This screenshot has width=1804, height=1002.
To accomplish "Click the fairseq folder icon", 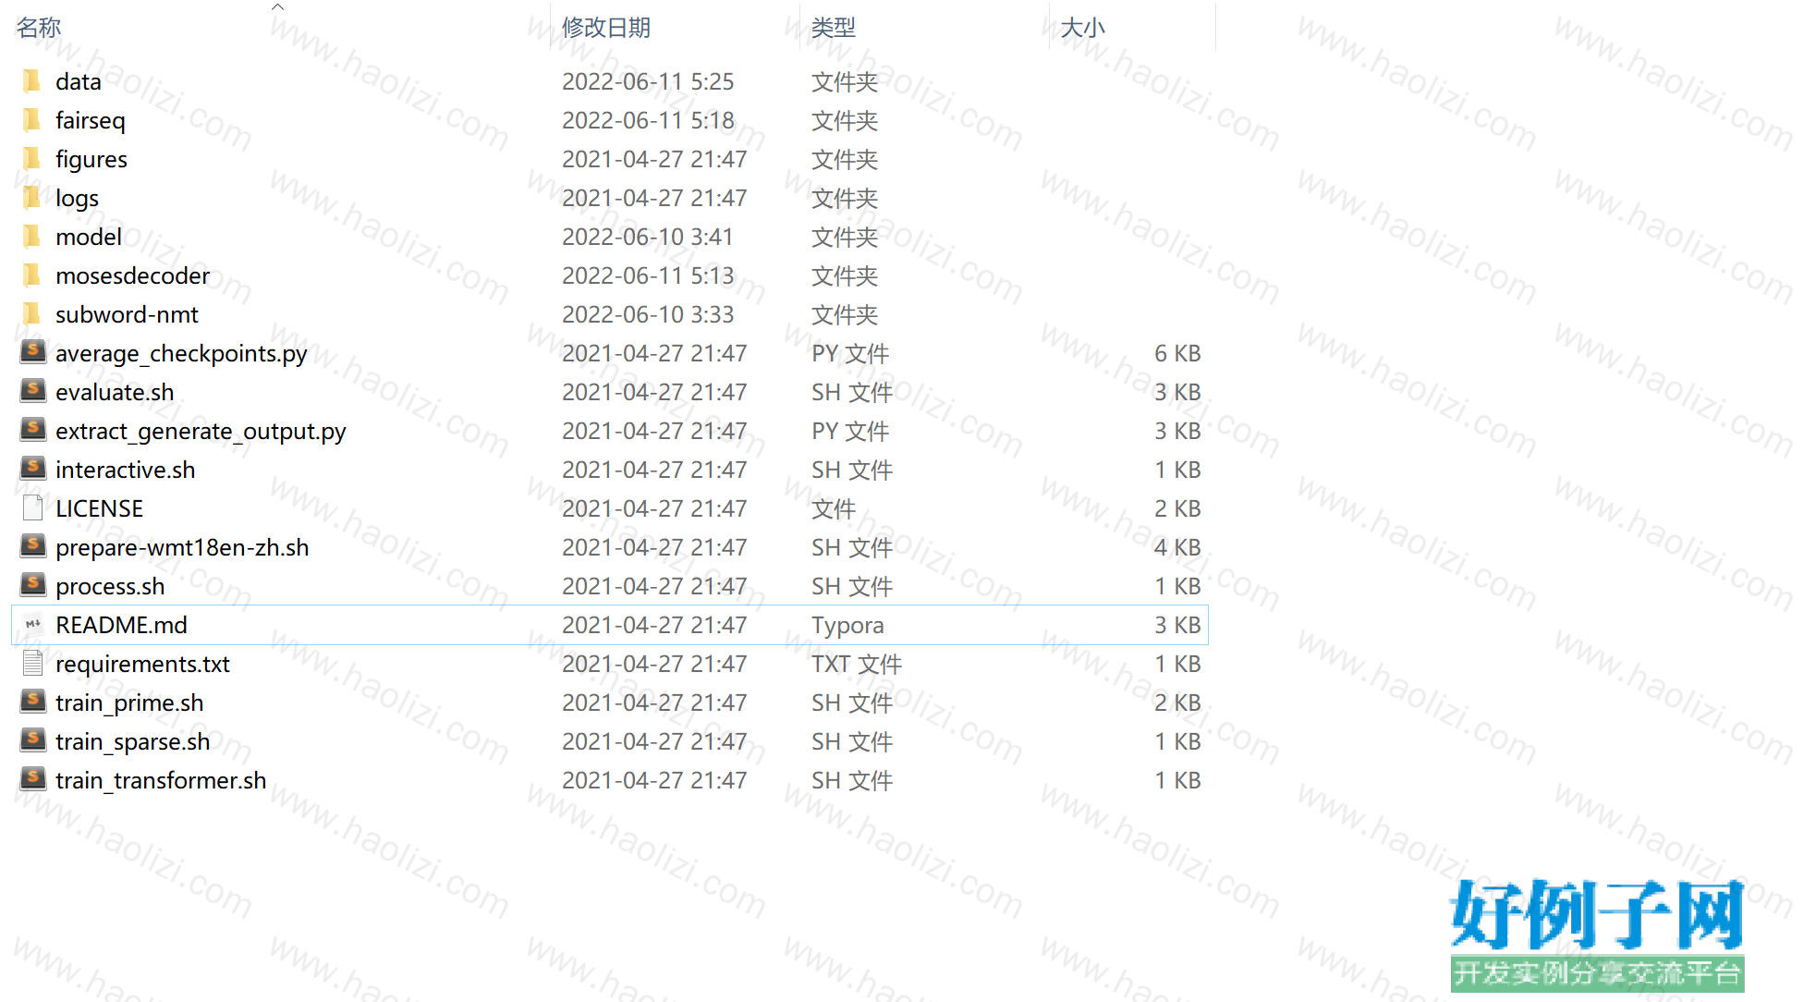I will tap(32, 120).
